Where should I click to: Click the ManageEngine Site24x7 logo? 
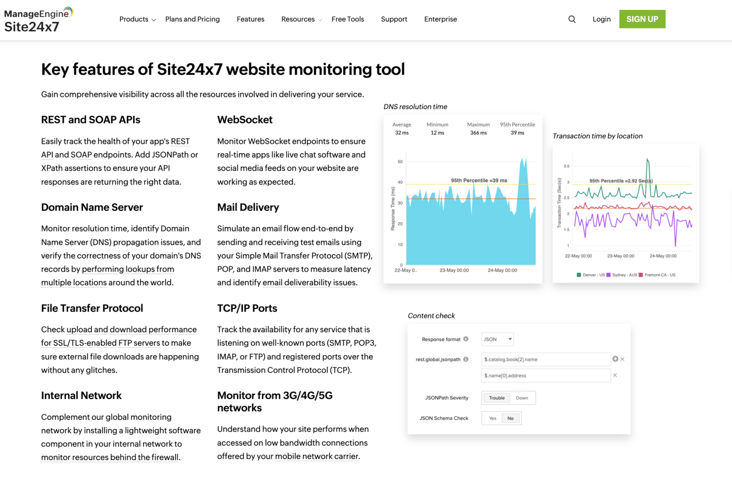click(x=37, y=20)
